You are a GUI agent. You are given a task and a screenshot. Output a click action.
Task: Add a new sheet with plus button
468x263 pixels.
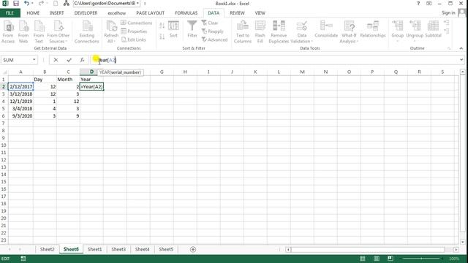tap(193, 249)
